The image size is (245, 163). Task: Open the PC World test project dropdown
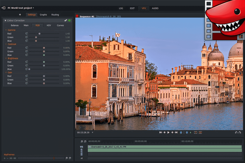[x=33, y=8]
